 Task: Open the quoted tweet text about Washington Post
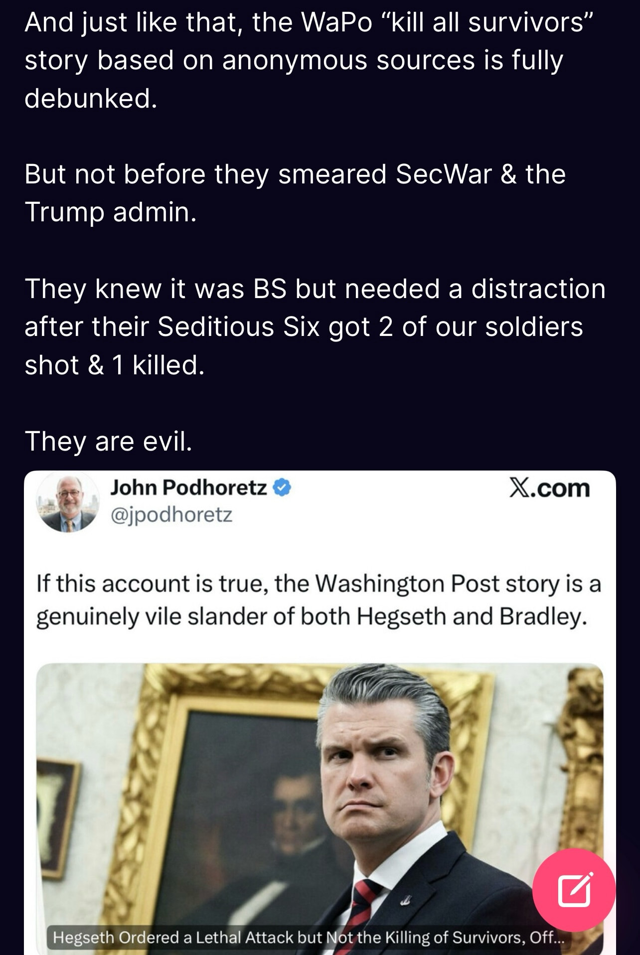(319, 600)
